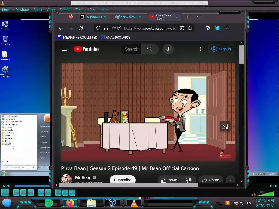Open the Firefox application hamburger menu
Viewport: 279px width, 209px height.
point(237,28)
